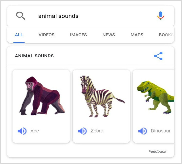182x164 pixels.
Task: Play the Ape sound speaker icon
Action: coord(22,131)
